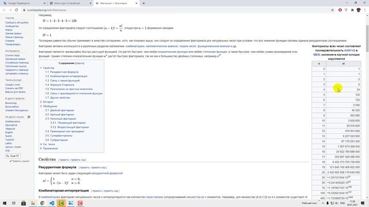Open Task View on the taskbar
The width and height of the screenshot is (369, 207).
click(x=14, y=203)
